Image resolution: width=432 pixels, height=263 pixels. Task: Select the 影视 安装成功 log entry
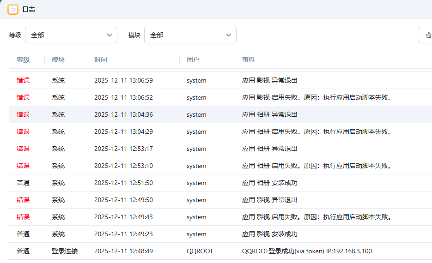pyautogui.click(x=269, y=234)
